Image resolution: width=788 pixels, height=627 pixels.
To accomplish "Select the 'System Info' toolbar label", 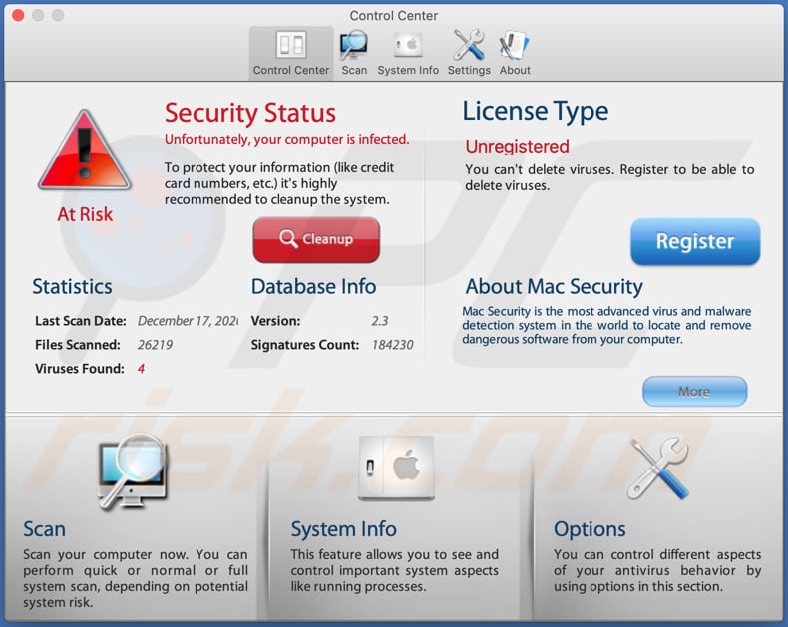I will click(408, 70).
